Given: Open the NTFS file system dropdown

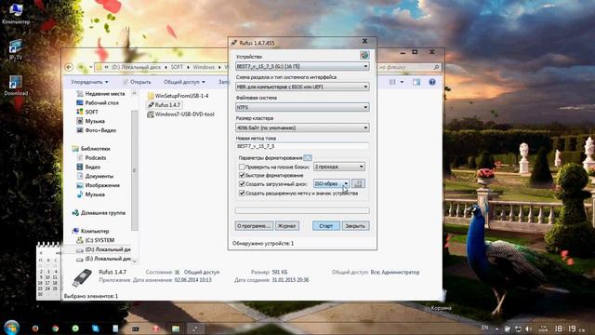Looking at the screenshot, I should click(302, 107).
